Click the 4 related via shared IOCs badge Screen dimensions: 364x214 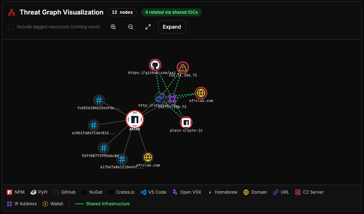tap(172, 12)
